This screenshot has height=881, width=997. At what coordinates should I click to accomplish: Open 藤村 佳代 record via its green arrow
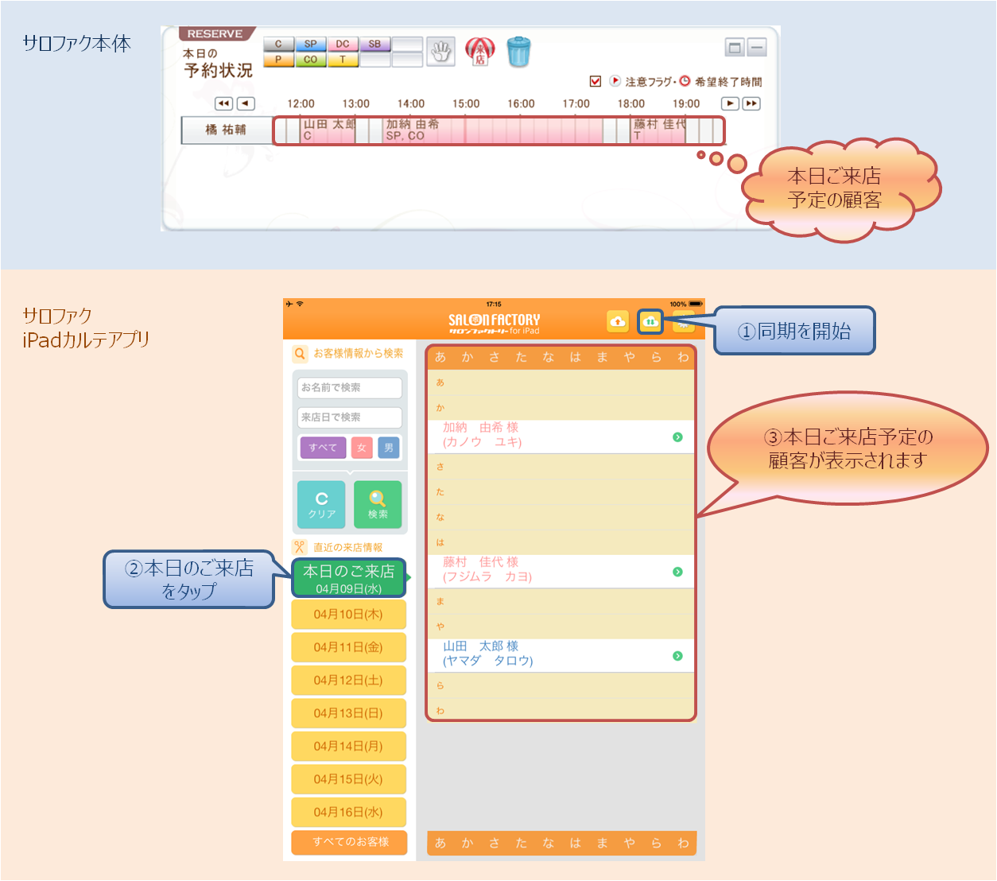[677, 572]
